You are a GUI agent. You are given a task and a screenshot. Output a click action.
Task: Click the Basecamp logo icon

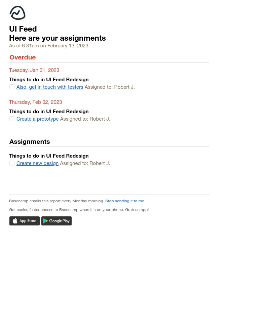point(17,13)
